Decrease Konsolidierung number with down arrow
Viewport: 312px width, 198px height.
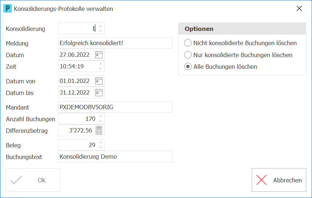click(x=100, y=31)
